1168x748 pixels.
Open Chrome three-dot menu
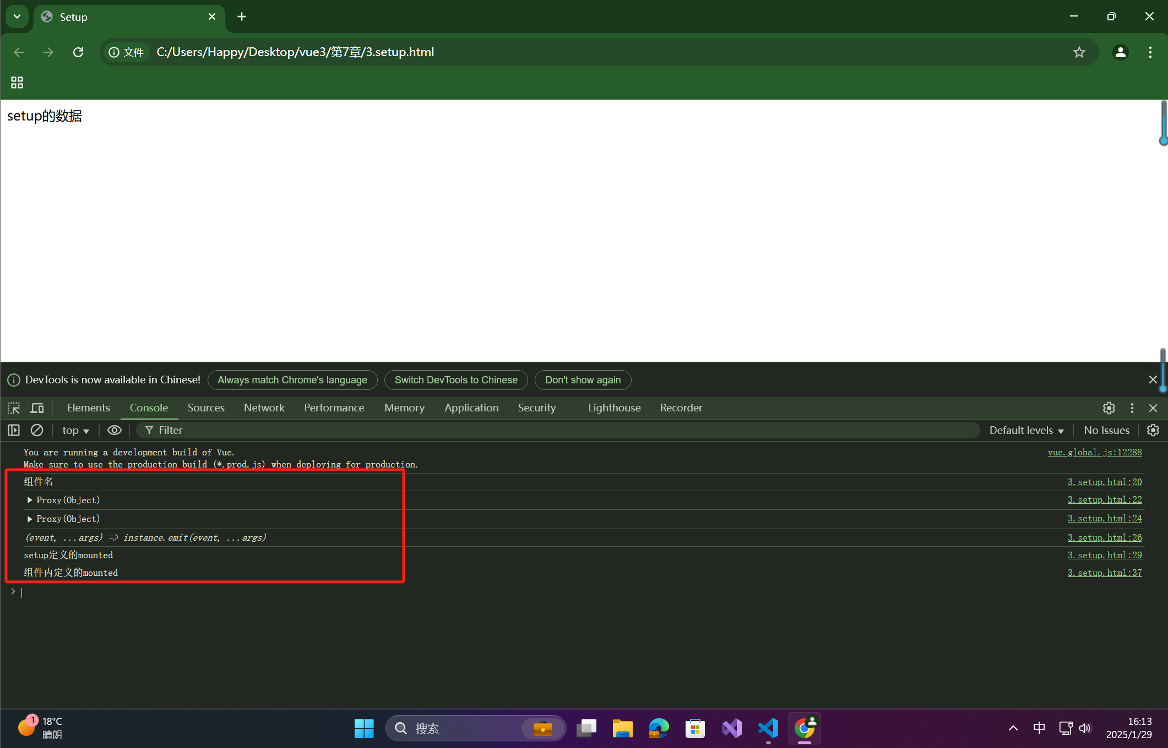(x=1150, y=52)
